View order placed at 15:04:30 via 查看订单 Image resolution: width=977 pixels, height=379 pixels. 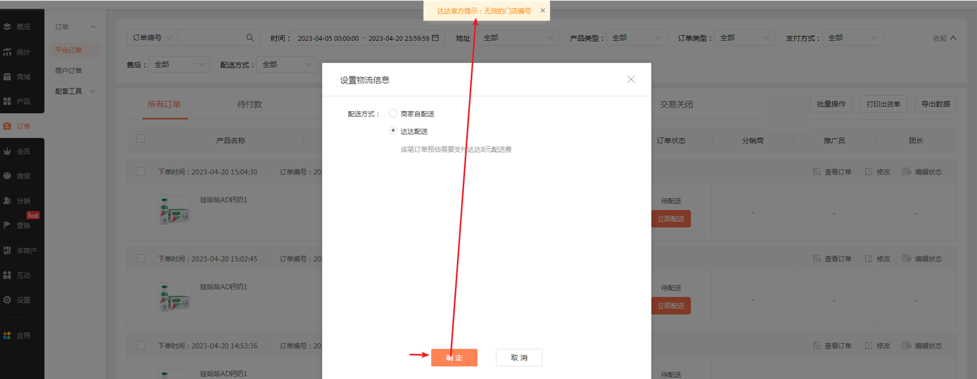coord(832,172)
